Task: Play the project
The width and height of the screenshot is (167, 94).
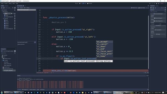Action: (x=150, y=3)
